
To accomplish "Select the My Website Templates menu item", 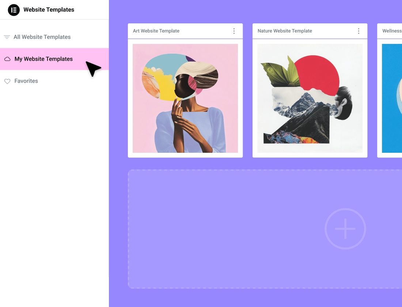I will click(x=43, y=59).
